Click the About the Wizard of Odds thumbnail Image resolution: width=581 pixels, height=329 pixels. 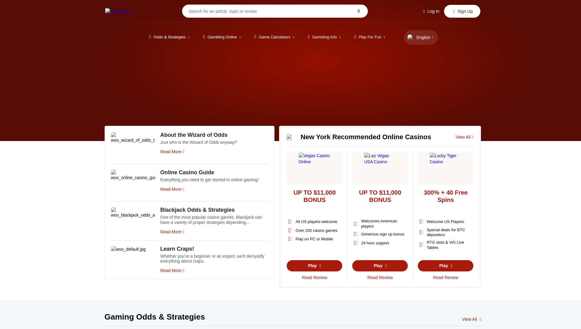click(x=133, y=138)
